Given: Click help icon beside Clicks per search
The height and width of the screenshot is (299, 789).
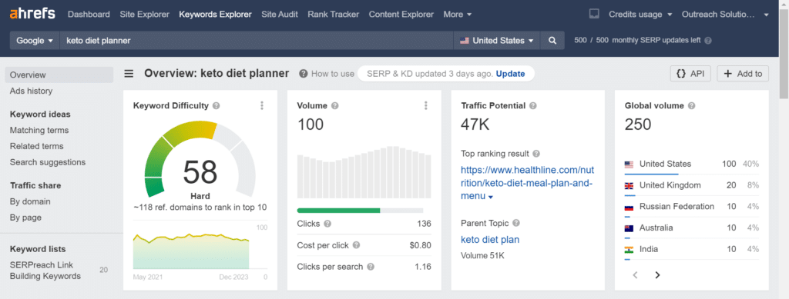Looking at the screenshot, I should click(371, 267).
